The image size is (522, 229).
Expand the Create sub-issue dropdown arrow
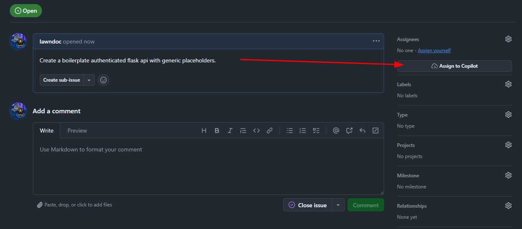[89, 80]
